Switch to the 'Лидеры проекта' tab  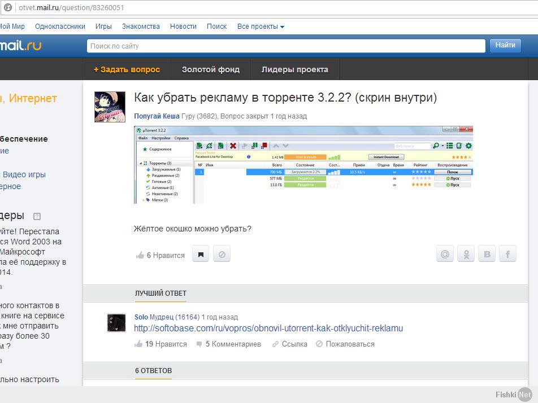click(x=294, y=69)
